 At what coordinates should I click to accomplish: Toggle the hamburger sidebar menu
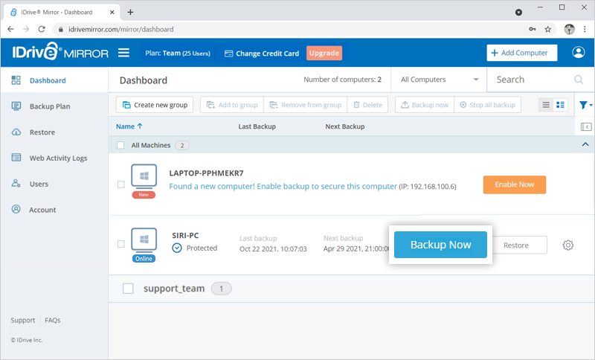tap(123, 53)
